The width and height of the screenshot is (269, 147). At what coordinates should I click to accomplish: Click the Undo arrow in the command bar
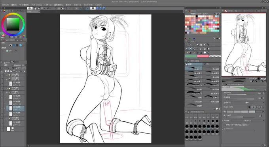point(48,8)
